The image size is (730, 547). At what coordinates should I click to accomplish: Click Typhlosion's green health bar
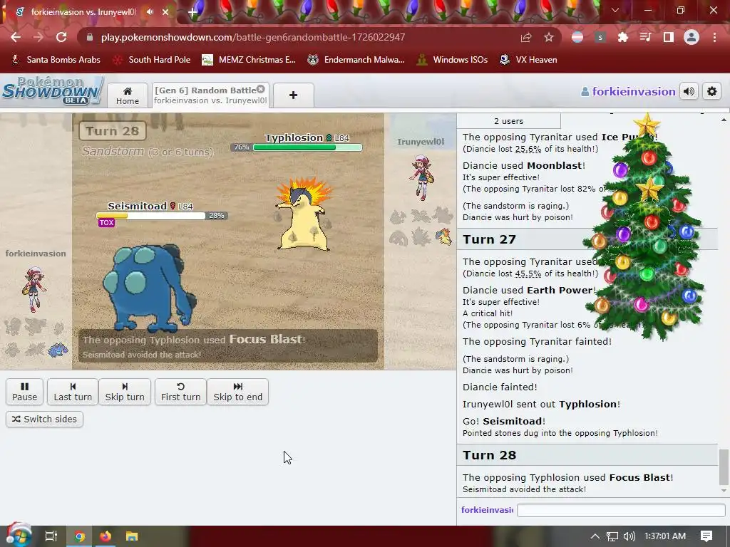(x=307, y=147)
